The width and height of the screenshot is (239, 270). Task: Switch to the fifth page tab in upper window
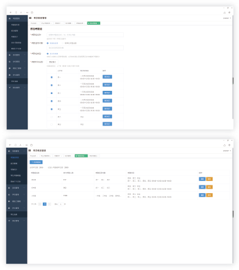coord(81,23)
